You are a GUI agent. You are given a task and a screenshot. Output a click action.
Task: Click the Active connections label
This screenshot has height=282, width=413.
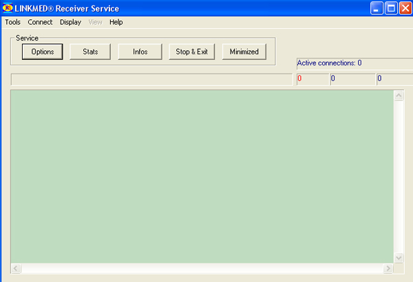pos(329,63)
